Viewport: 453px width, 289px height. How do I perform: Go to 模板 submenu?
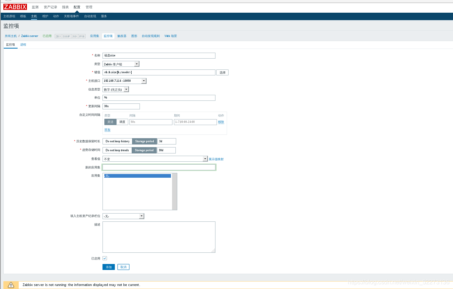tap(23, 16)
